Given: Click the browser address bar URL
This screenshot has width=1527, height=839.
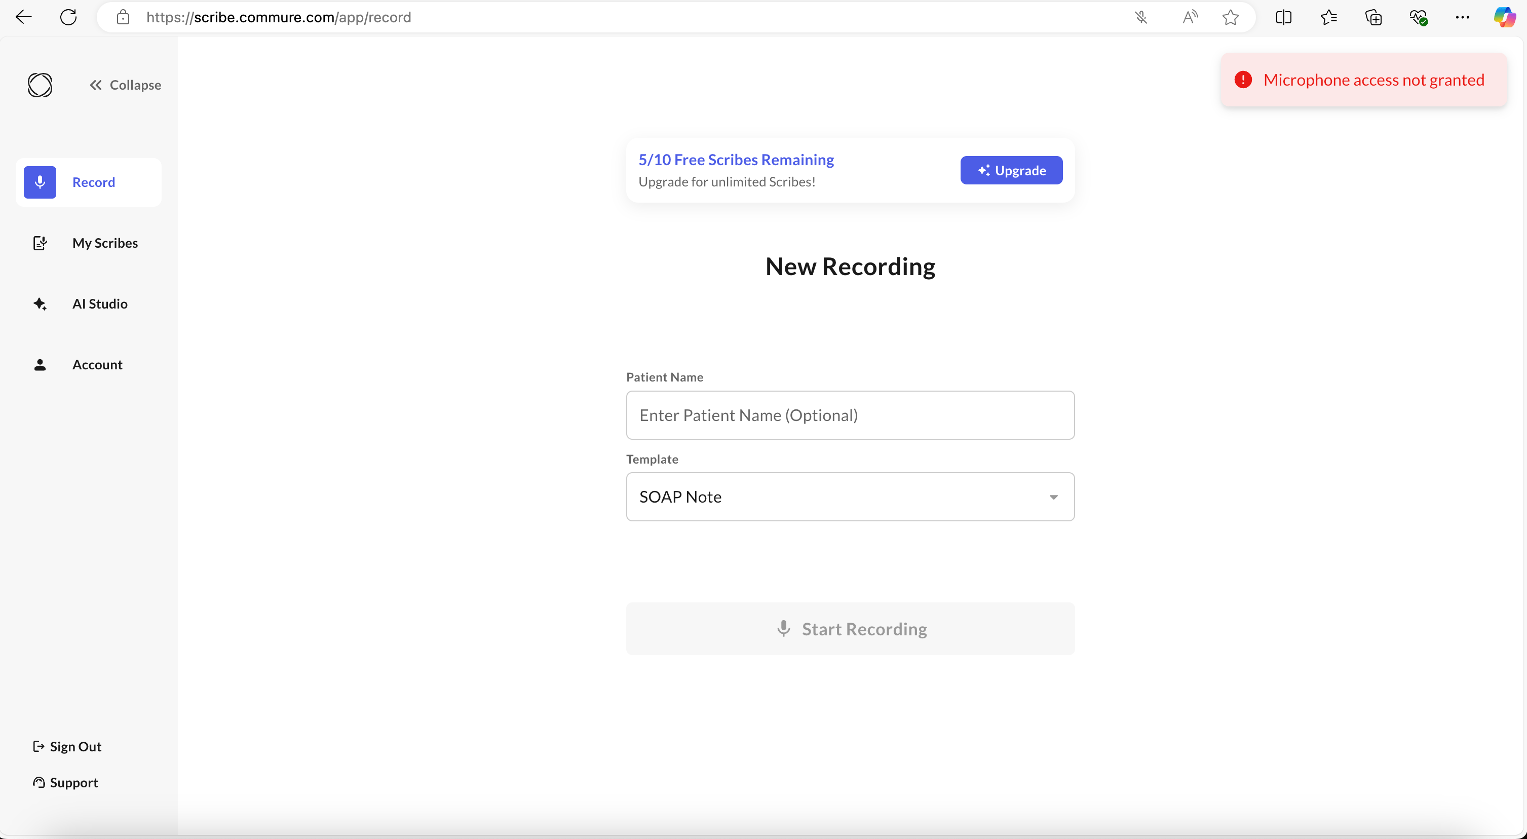Looking at the screenshot, I should [279, 17].
